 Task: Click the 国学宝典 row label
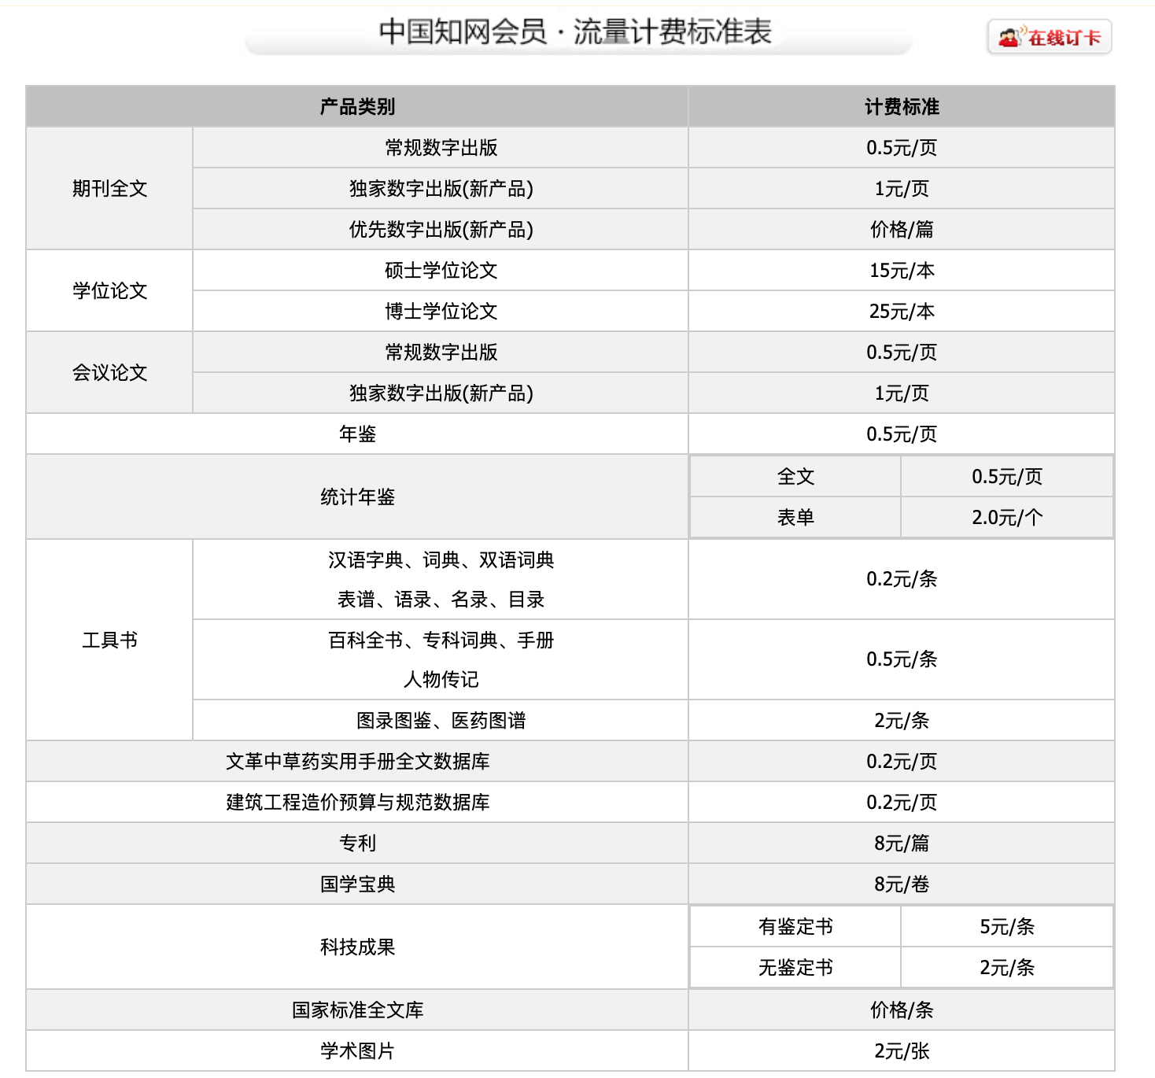tap(357, 884)
